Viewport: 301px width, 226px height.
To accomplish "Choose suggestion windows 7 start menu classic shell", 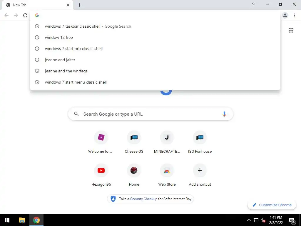I will click(x=155, y=82).
